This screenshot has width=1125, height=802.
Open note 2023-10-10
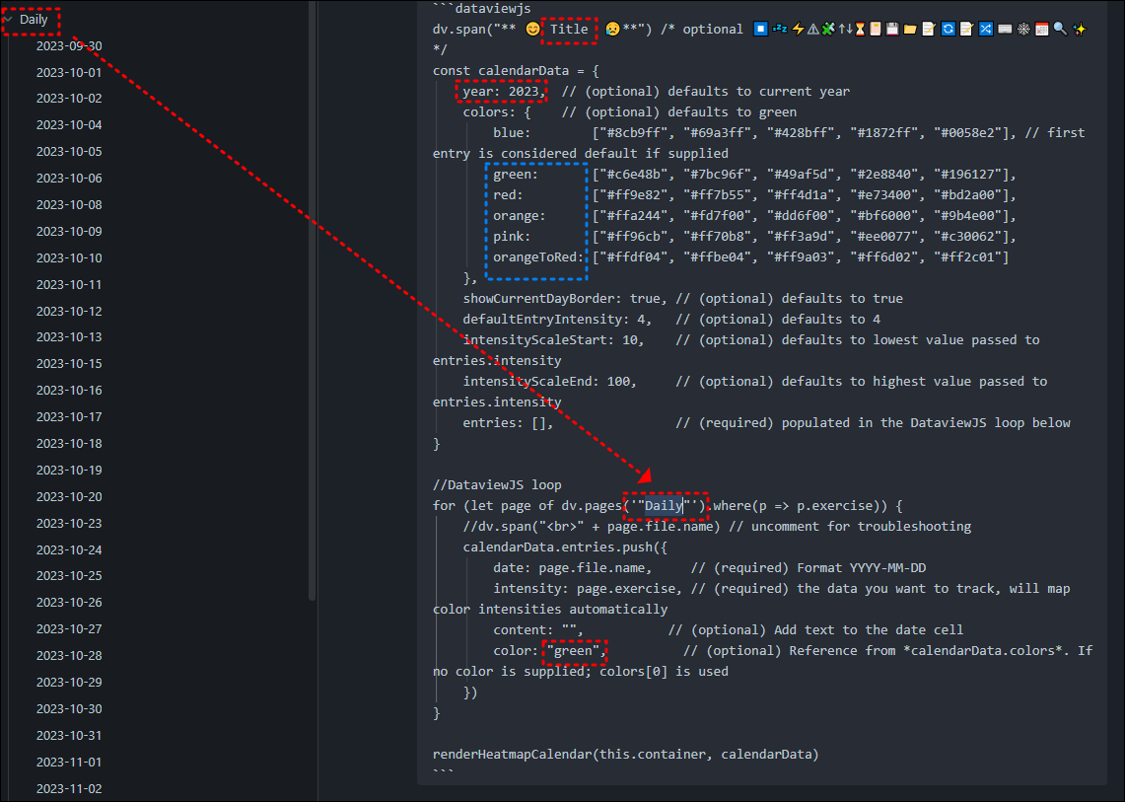69,257
